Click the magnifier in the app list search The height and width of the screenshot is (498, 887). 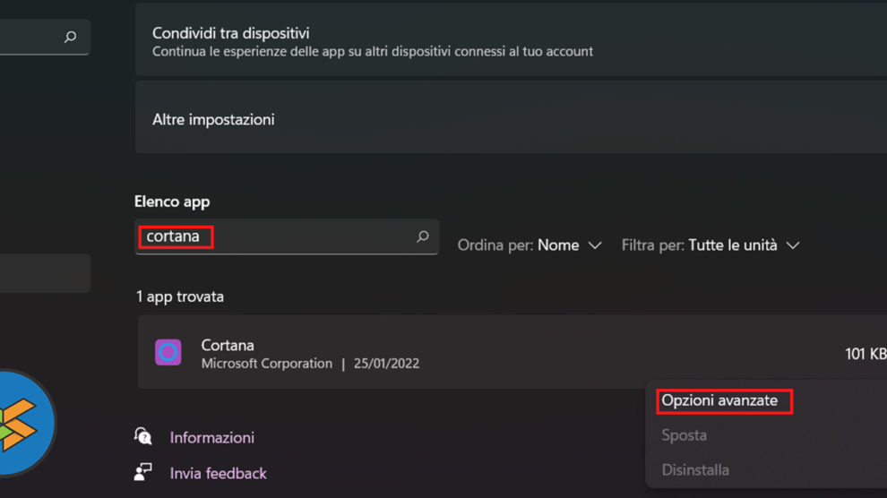tap(423, 237)
